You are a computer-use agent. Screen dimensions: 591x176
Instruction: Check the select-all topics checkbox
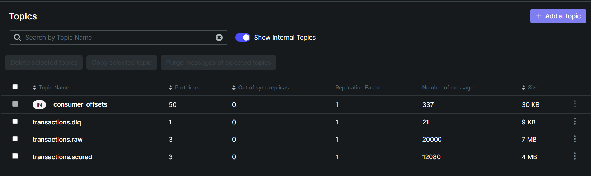point(15,87)
